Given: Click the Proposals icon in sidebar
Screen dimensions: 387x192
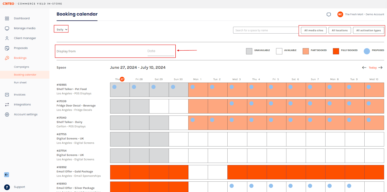Looking at the screenshot, I should point(7,48).
